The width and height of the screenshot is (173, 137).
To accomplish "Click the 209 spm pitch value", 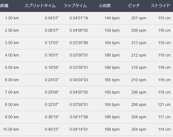I will click(139, 30).
